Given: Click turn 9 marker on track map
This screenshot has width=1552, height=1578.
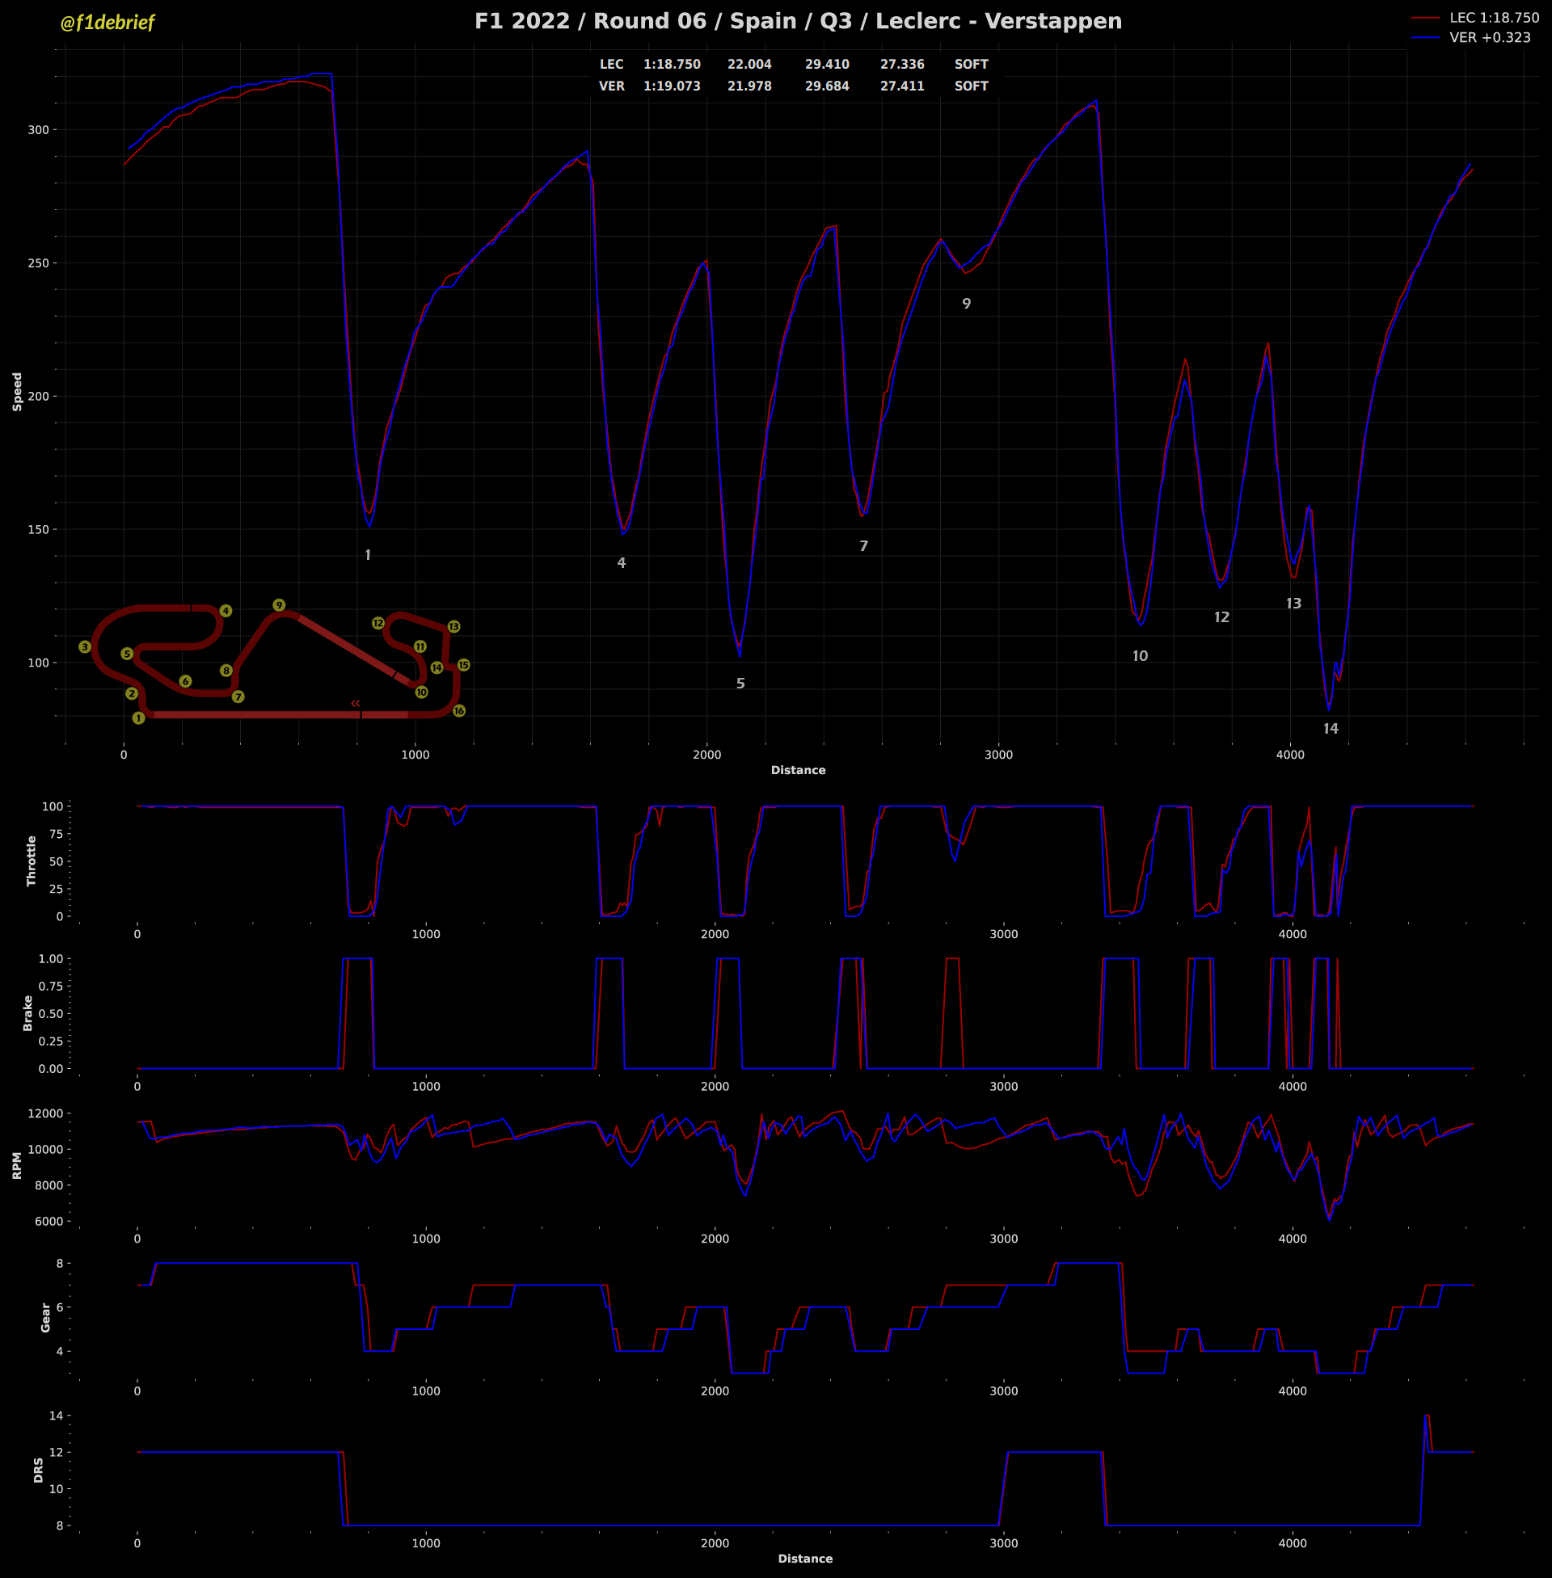Looking at the screenshot, I should [279, 605].
